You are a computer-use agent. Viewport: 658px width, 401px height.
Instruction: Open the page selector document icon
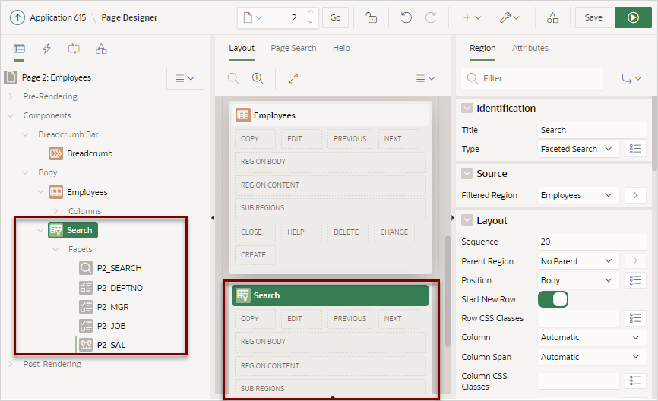(253, 17)
